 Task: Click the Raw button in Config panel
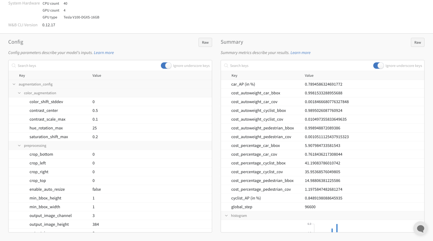pos(205,42)
